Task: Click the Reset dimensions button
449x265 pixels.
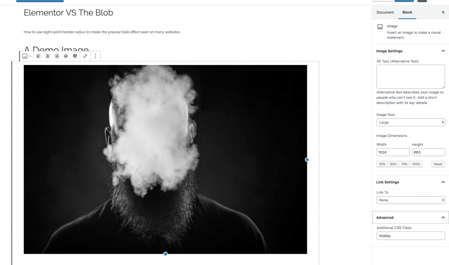Action: [x=438, y=164]
